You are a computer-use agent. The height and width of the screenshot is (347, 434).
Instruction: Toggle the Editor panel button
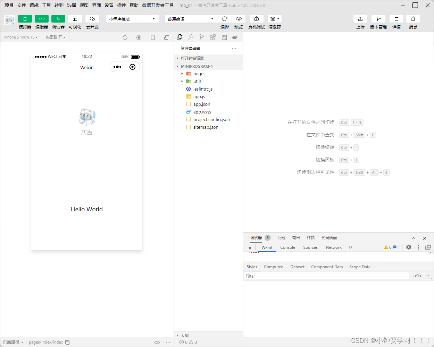(41, 19)
